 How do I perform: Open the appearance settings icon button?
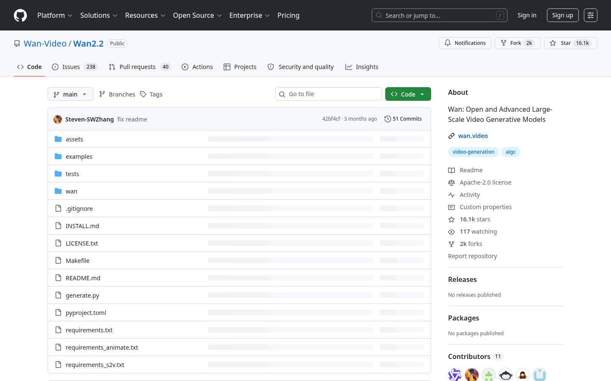(591, 15)
